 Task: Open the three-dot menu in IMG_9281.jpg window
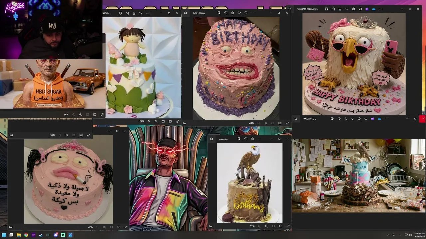coord(386,119)
